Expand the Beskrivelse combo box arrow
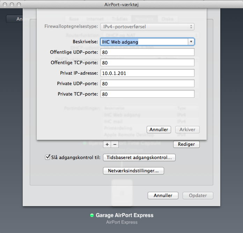This screenshot has height=233, width=243. click(191, 42)
